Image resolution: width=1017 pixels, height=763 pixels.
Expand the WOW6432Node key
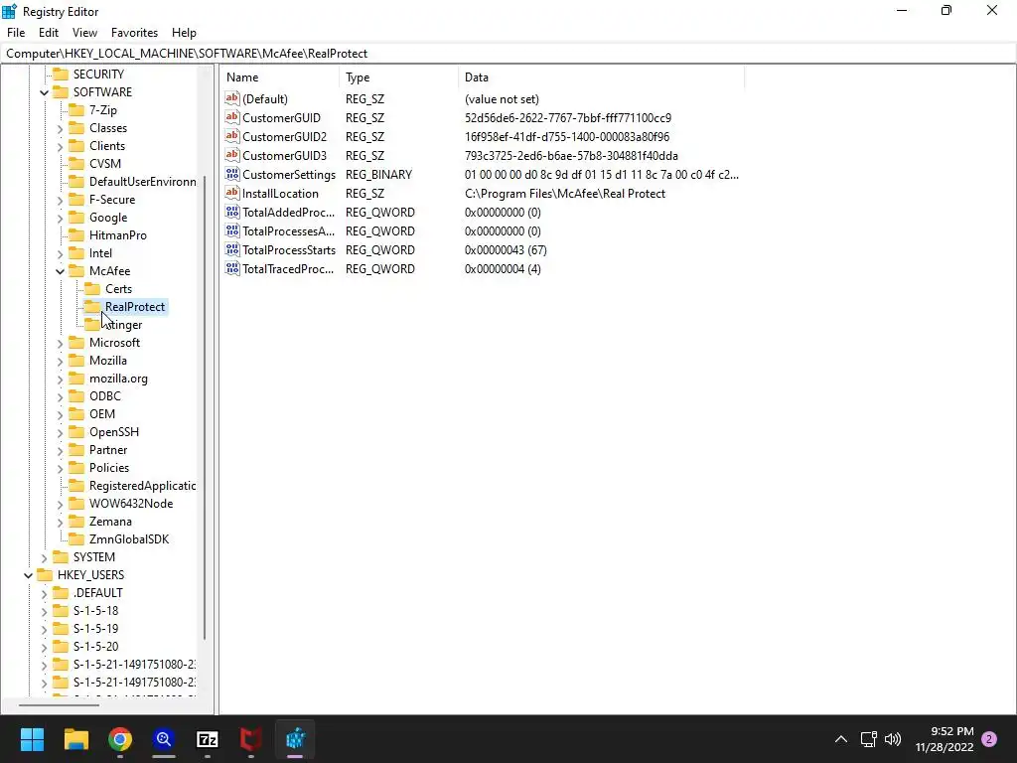(61, 504)
